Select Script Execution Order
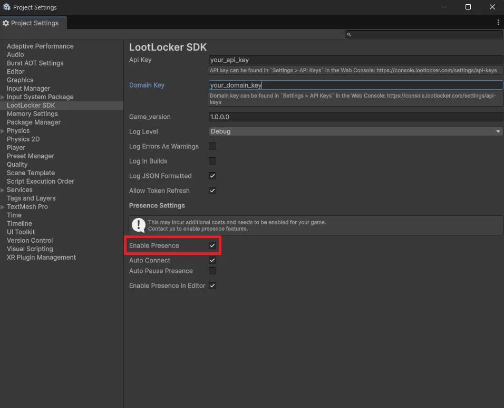 click(41, 182)
